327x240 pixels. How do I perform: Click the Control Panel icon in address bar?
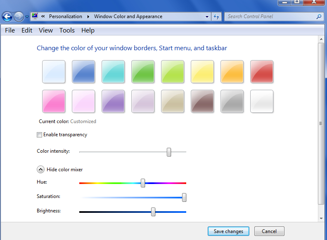click(x=35, y=16)
